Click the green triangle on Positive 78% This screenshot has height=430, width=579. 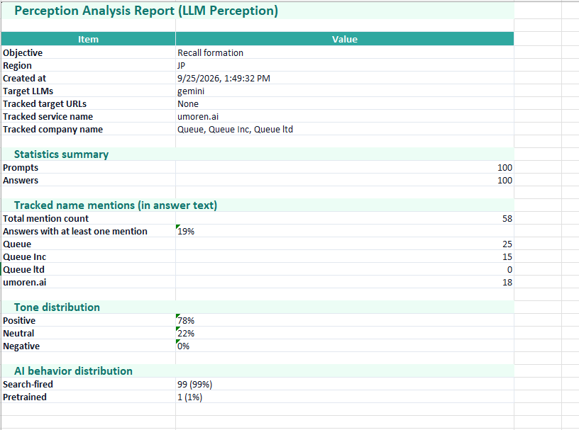(178, 316)
